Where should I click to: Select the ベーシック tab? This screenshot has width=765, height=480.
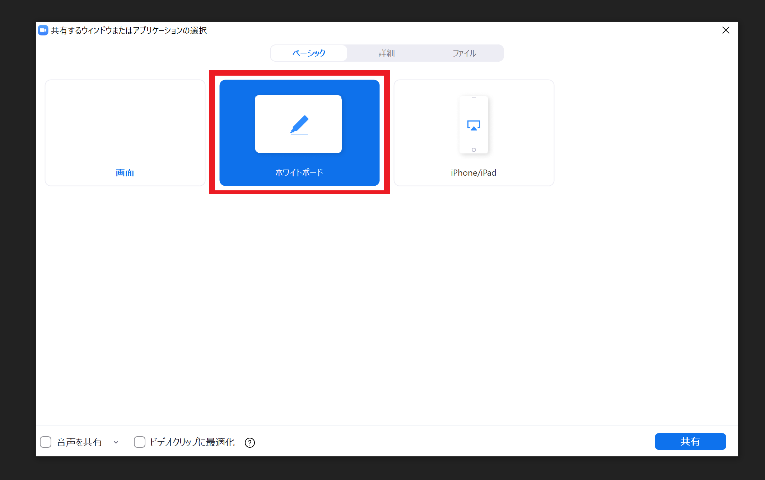[x=308, y=53]
